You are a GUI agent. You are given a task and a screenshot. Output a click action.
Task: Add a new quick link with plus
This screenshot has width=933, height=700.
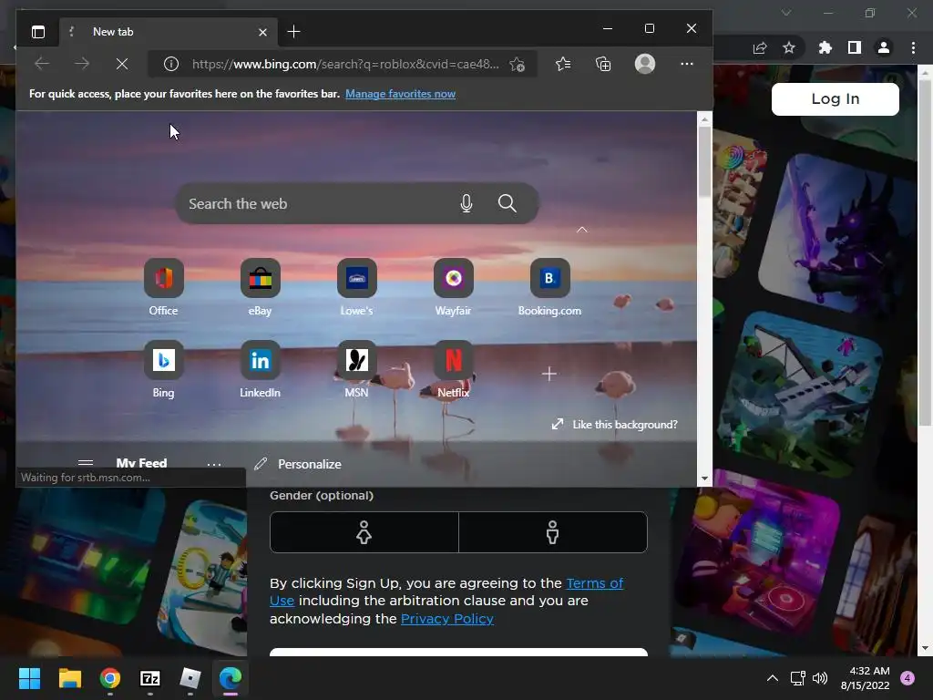coord(549,374)
